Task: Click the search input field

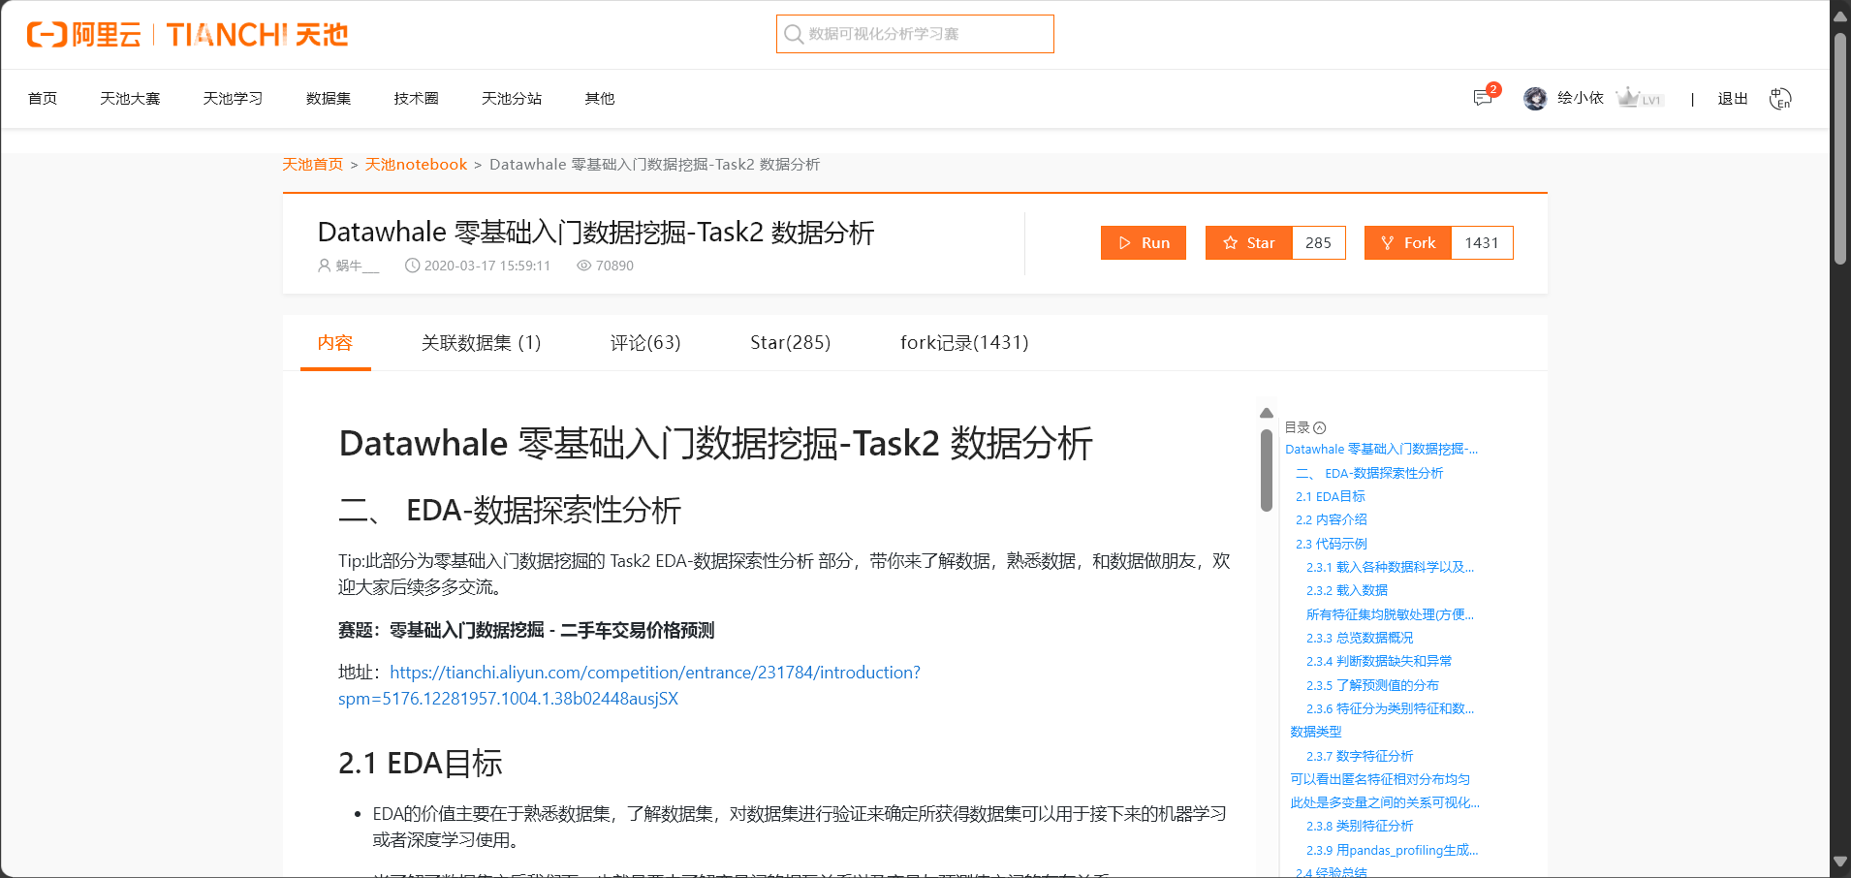Action: tap(915, 34)
